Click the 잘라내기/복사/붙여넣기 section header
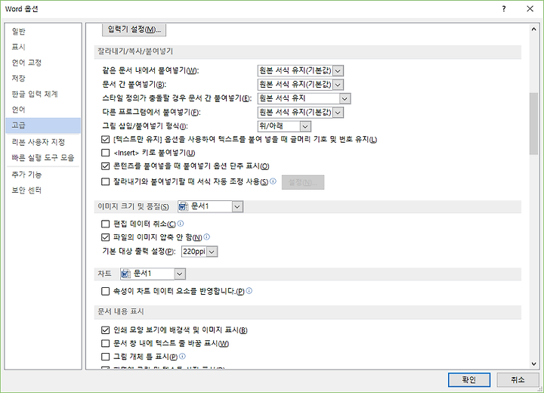 click(308, 51)
